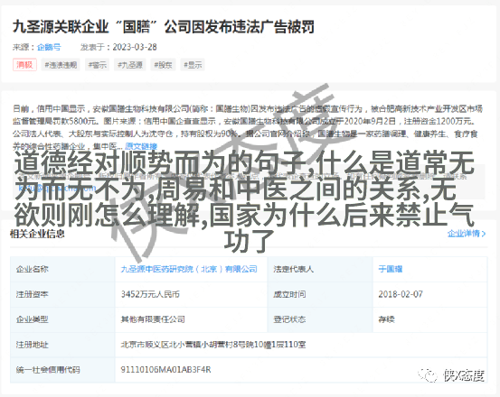Click the 法定代表人 label cell
Image resolution: width=500 pixels, height=397 pixels.
point(320,269)
